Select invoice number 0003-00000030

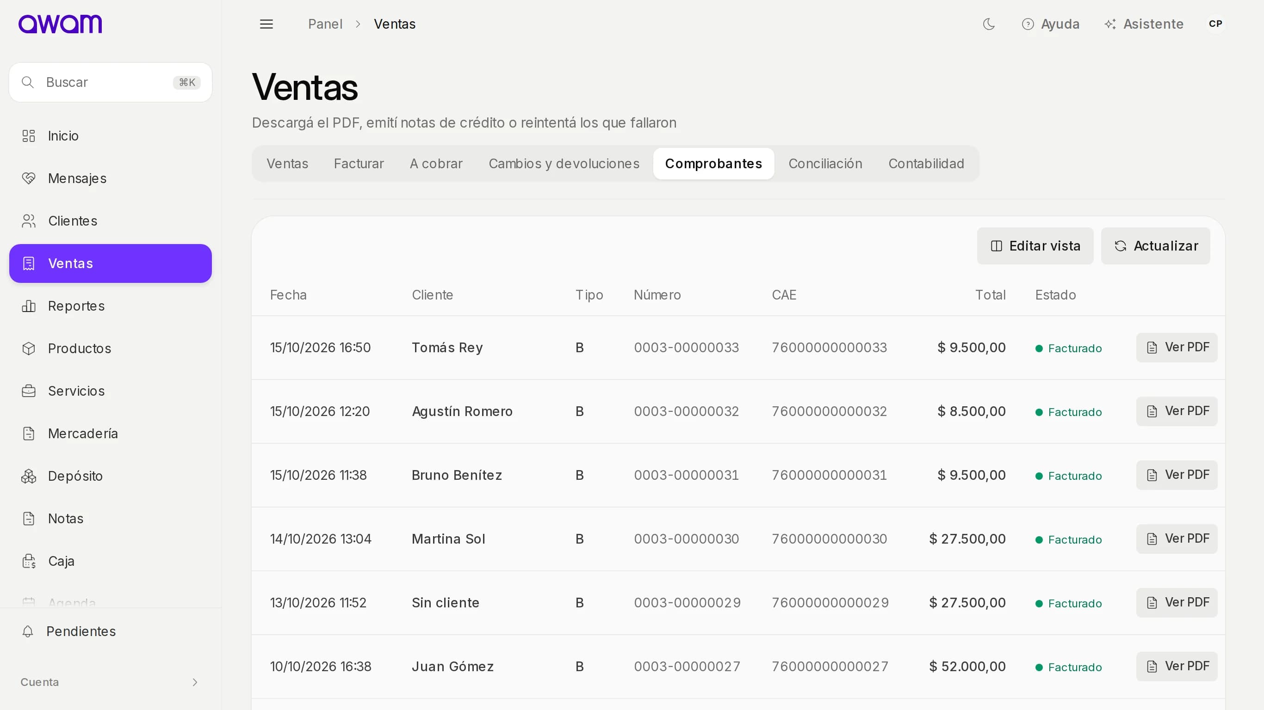pos(686,539)
